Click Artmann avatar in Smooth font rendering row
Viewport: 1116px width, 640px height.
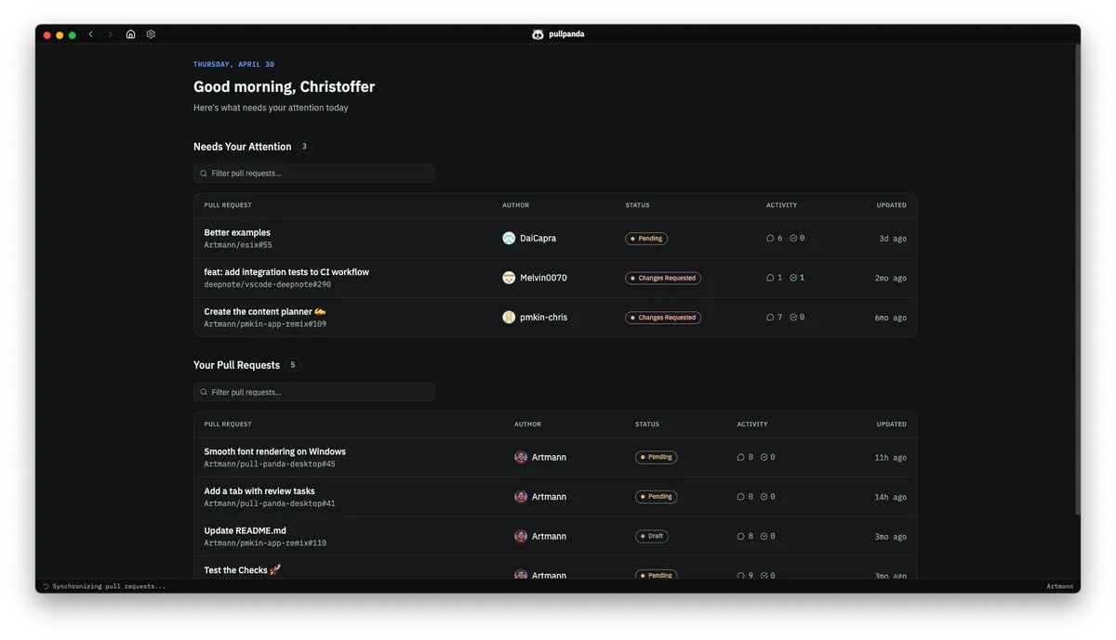(521, 457)
